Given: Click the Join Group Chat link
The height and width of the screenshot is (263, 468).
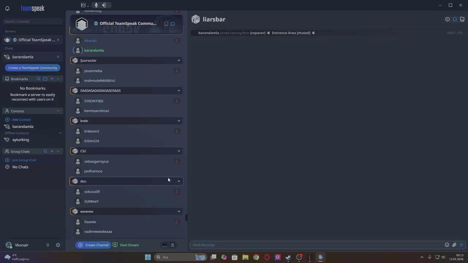Looking at the screenshot, I should [x=24, y=160].
